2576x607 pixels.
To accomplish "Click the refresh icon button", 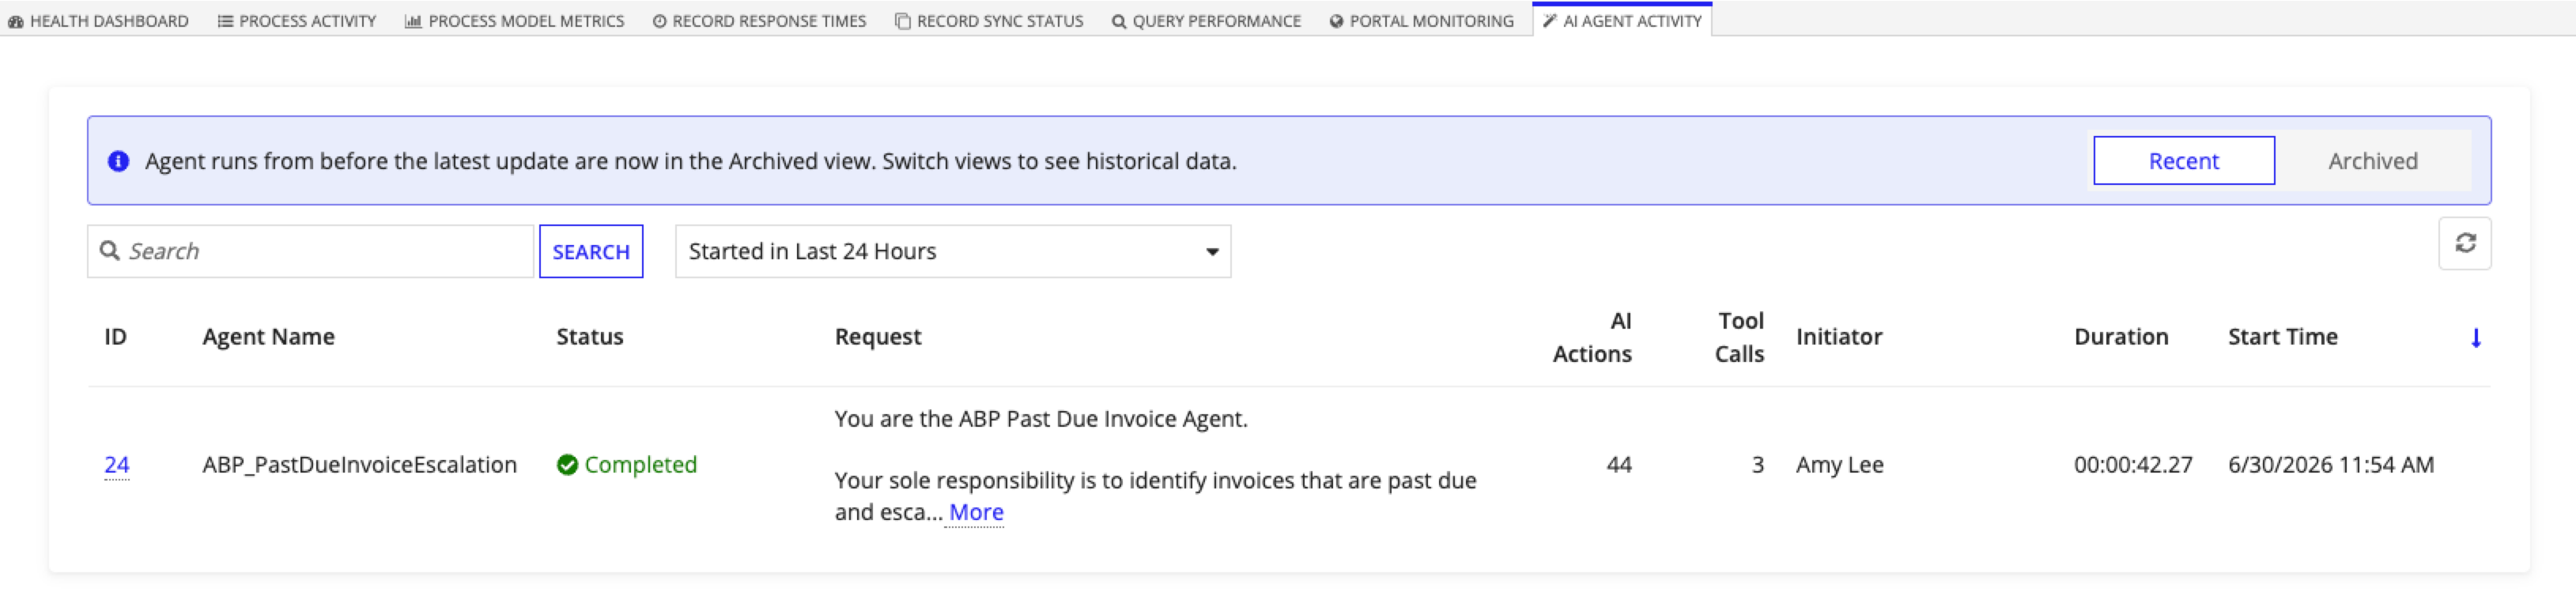I will click(x=2464, y=243).
